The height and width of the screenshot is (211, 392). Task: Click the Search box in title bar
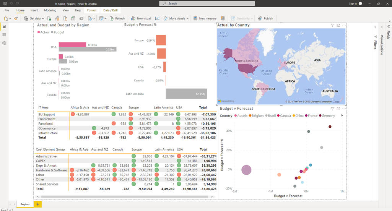pos(207,3)
